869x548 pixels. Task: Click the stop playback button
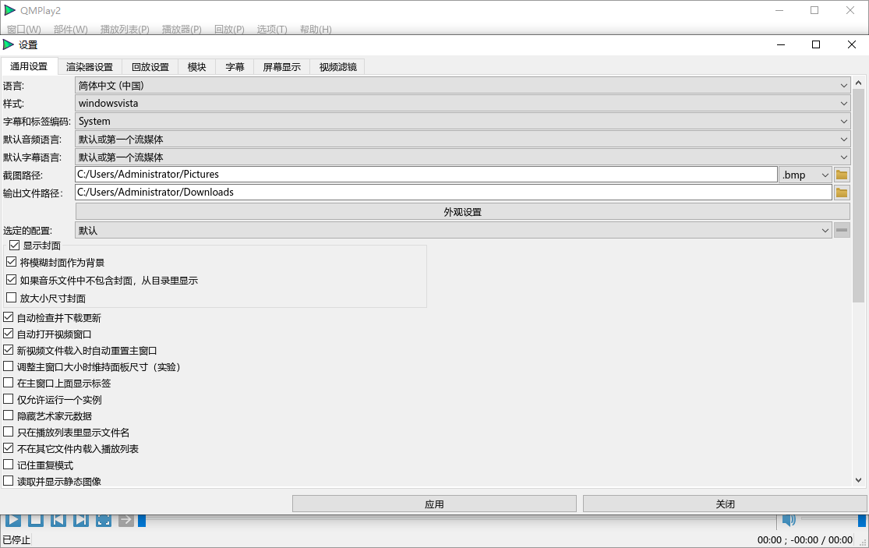[36, 520]
